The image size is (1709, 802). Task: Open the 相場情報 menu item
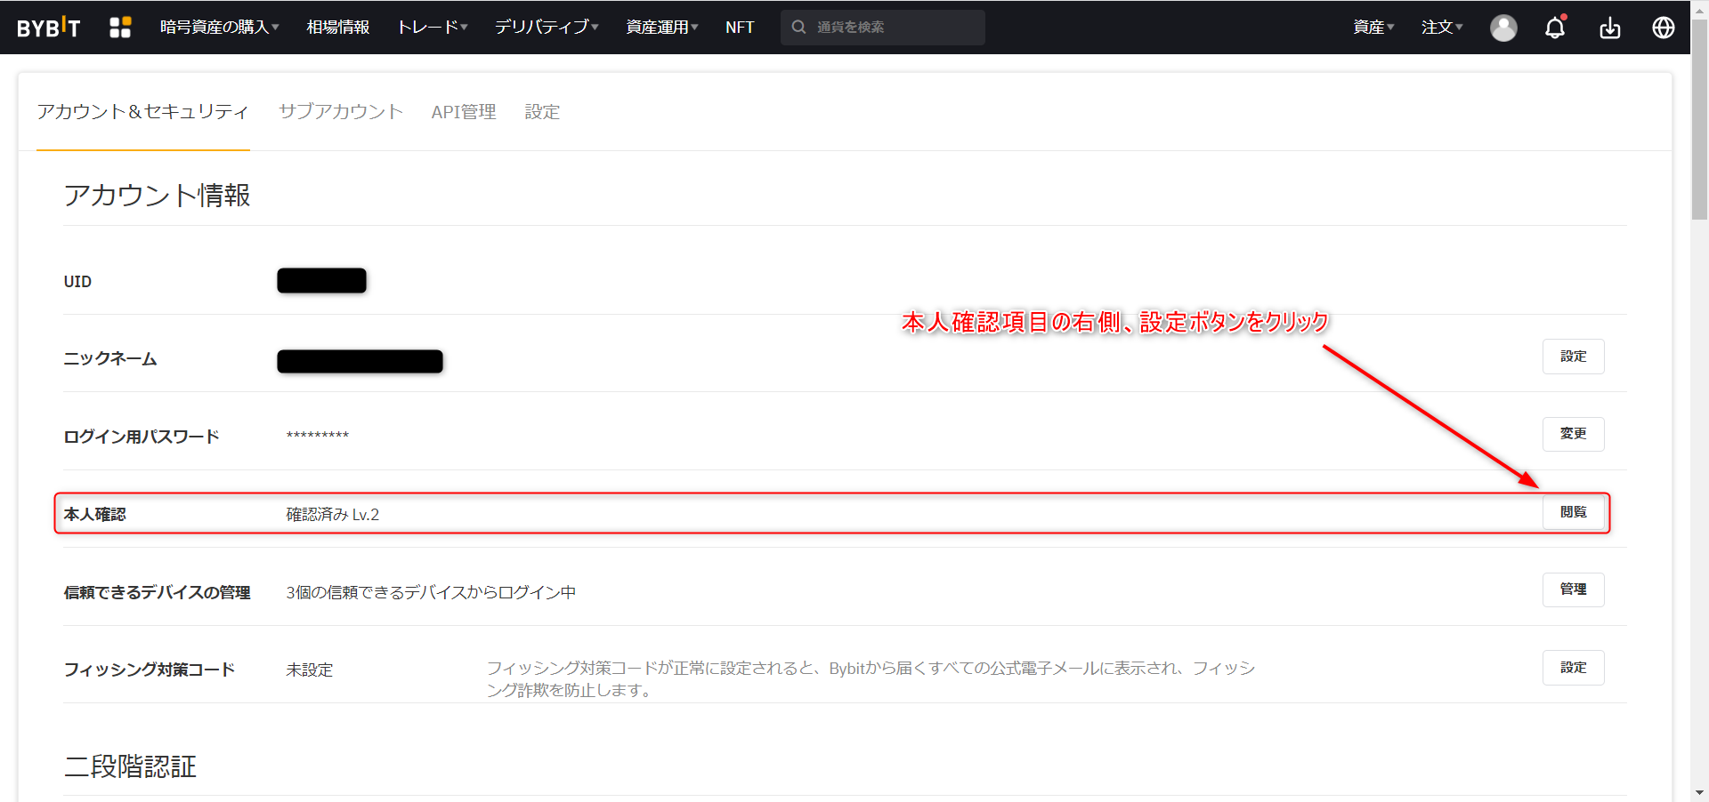click(337, 28)
